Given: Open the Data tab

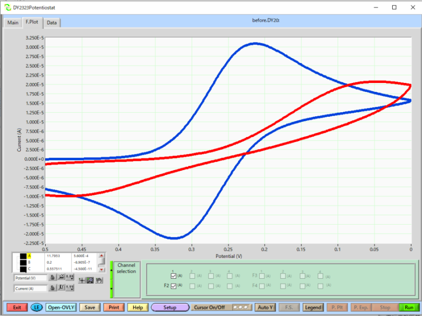Looking at the screenshot, I should 52,23.
